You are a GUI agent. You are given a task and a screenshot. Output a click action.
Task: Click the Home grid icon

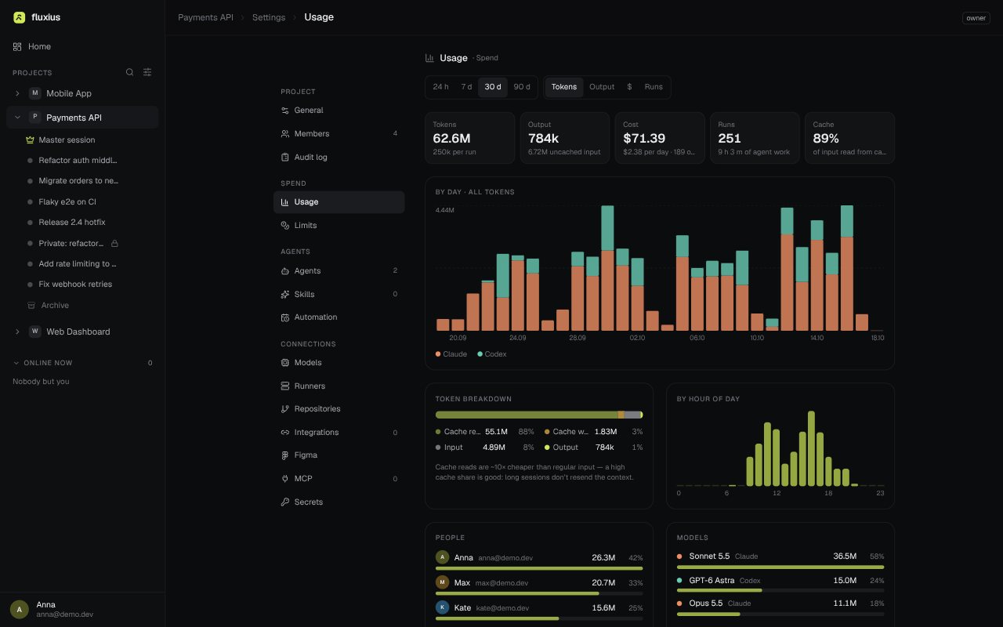click(x=17, y=47)
